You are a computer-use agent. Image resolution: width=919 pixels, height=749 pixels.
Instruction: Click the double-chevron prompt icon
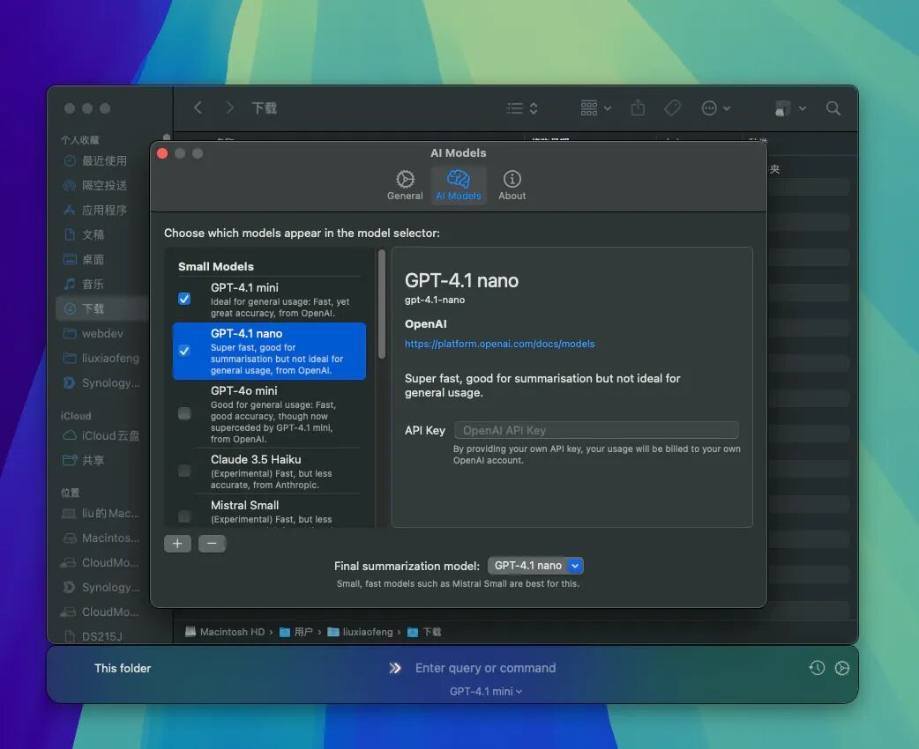(x=395, y=668)
